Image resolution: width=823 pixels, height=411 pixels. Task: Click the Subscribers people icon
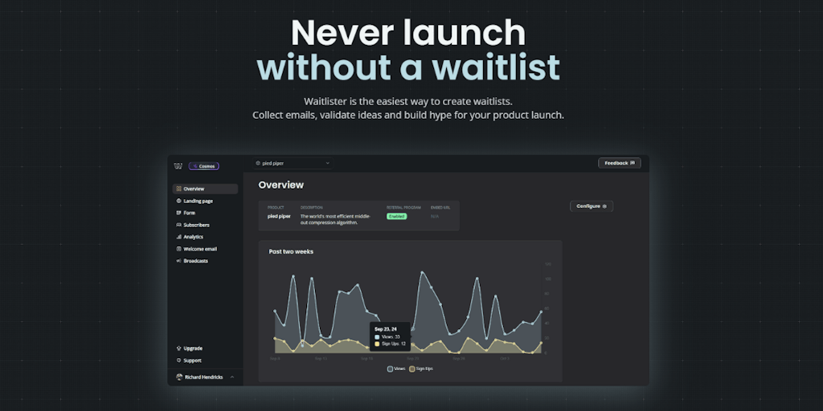pos(179,225)
